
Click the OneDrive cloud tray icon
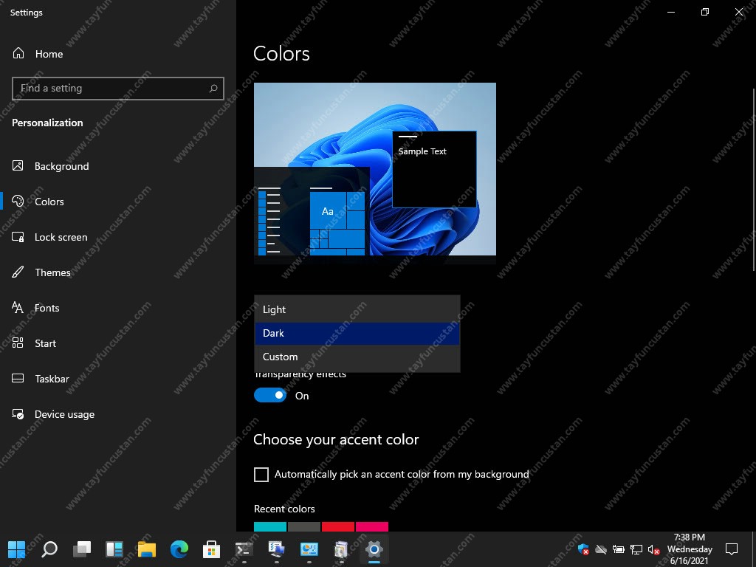coord(601,549)
